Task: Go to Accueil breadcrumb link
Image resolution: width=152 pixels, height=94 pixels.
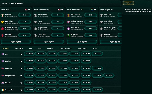Action: 5,3
